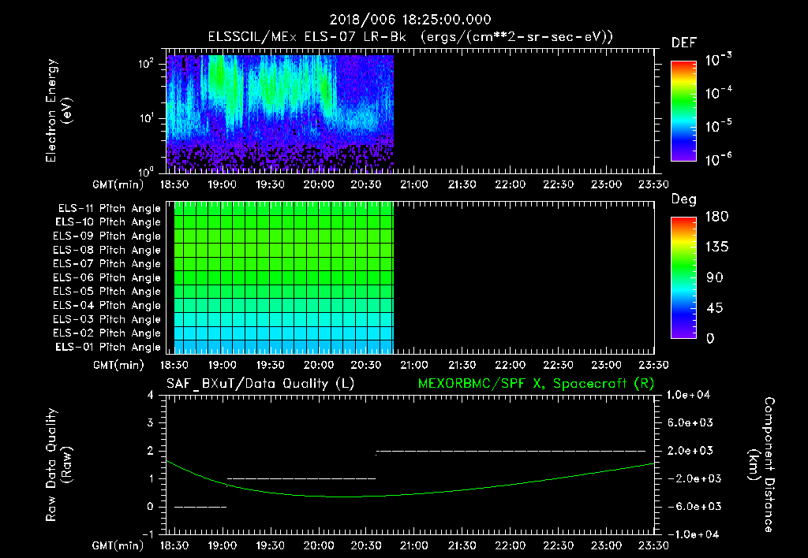808x558 pixels.
Task: Select the ELSSCIL/MEx ELS-07 LR-Bk subtitle
Action: (410, 37)
